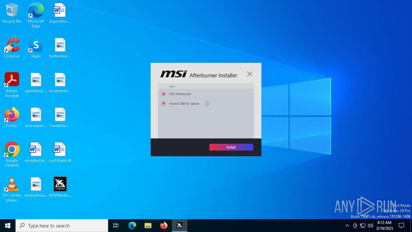Select the agreeblack image file
This screenshot has height=232, width=412.
(x=36, y=83)
